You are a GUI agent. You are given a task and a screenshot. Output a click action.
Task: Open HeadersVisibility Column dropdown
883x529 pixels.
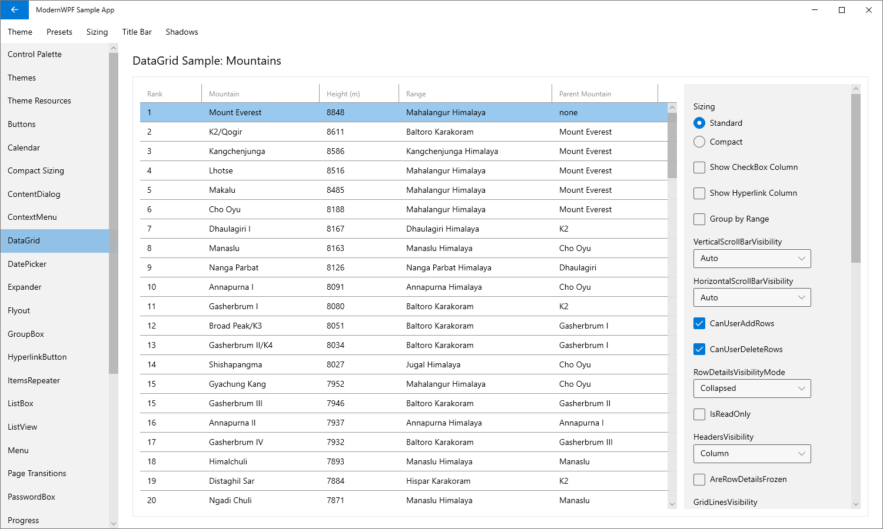click(x=752, y=454)
